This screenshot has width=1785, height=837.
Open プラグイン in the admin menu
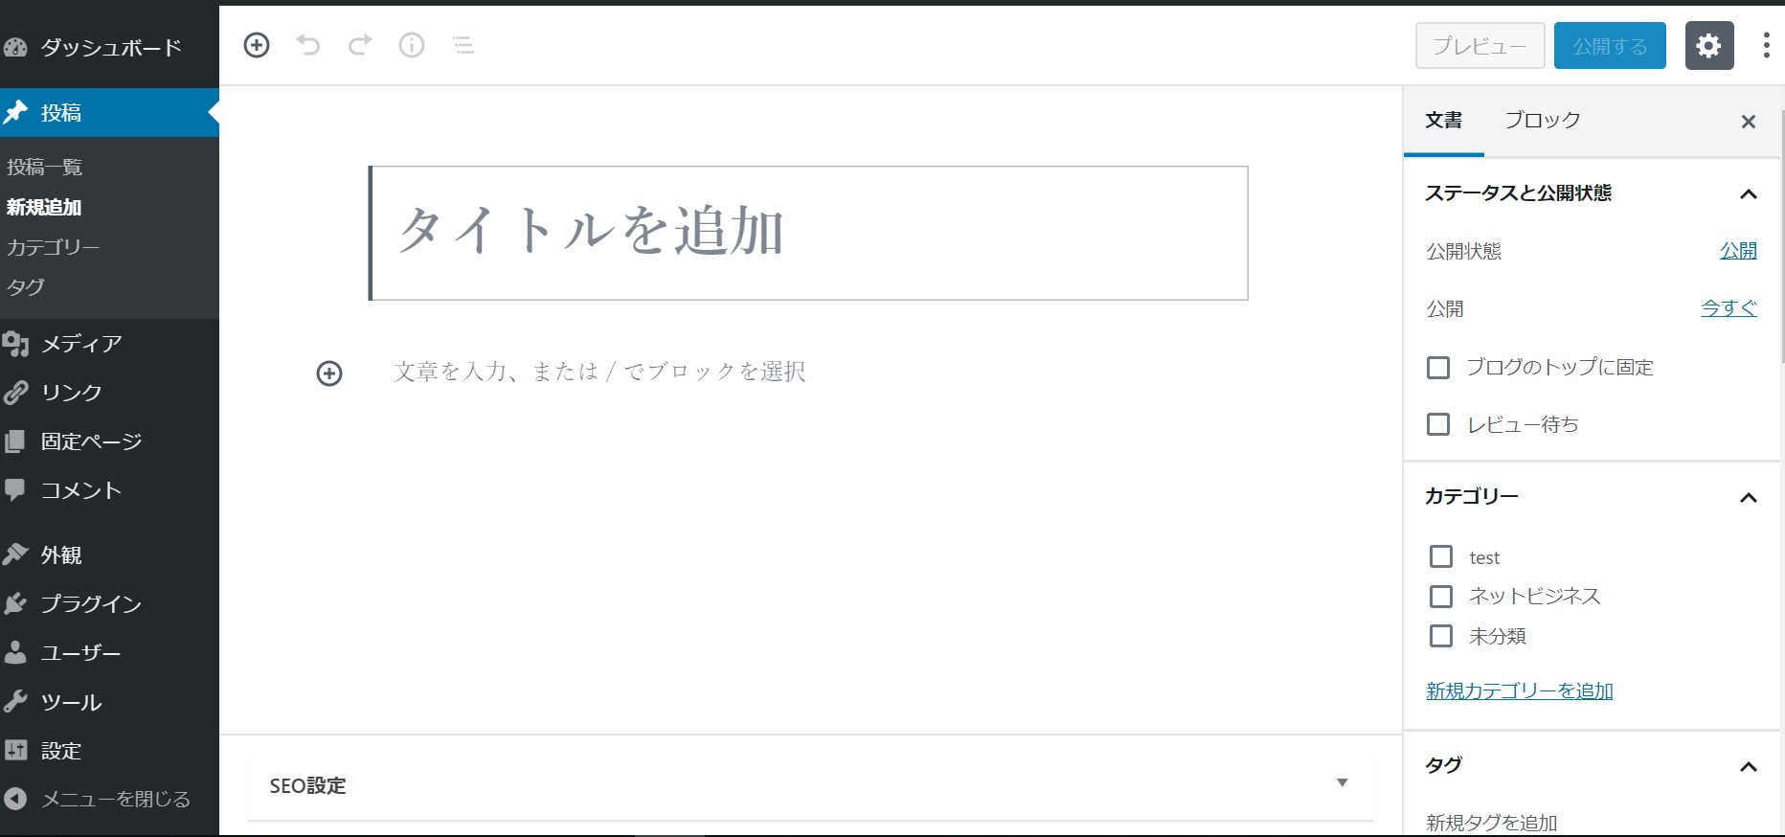pos(91,603)
